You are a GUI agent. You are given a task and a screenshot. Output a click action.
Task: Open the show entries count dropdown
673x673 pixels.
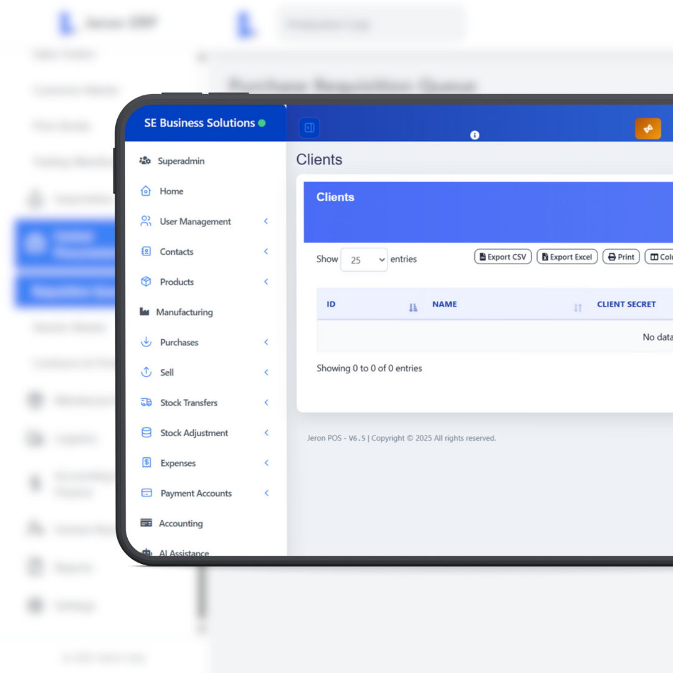point(364,260)
